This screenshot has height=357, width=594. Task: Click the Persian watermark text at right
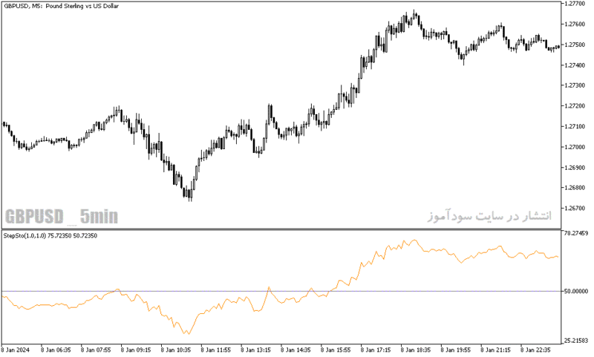coord(490,216)
